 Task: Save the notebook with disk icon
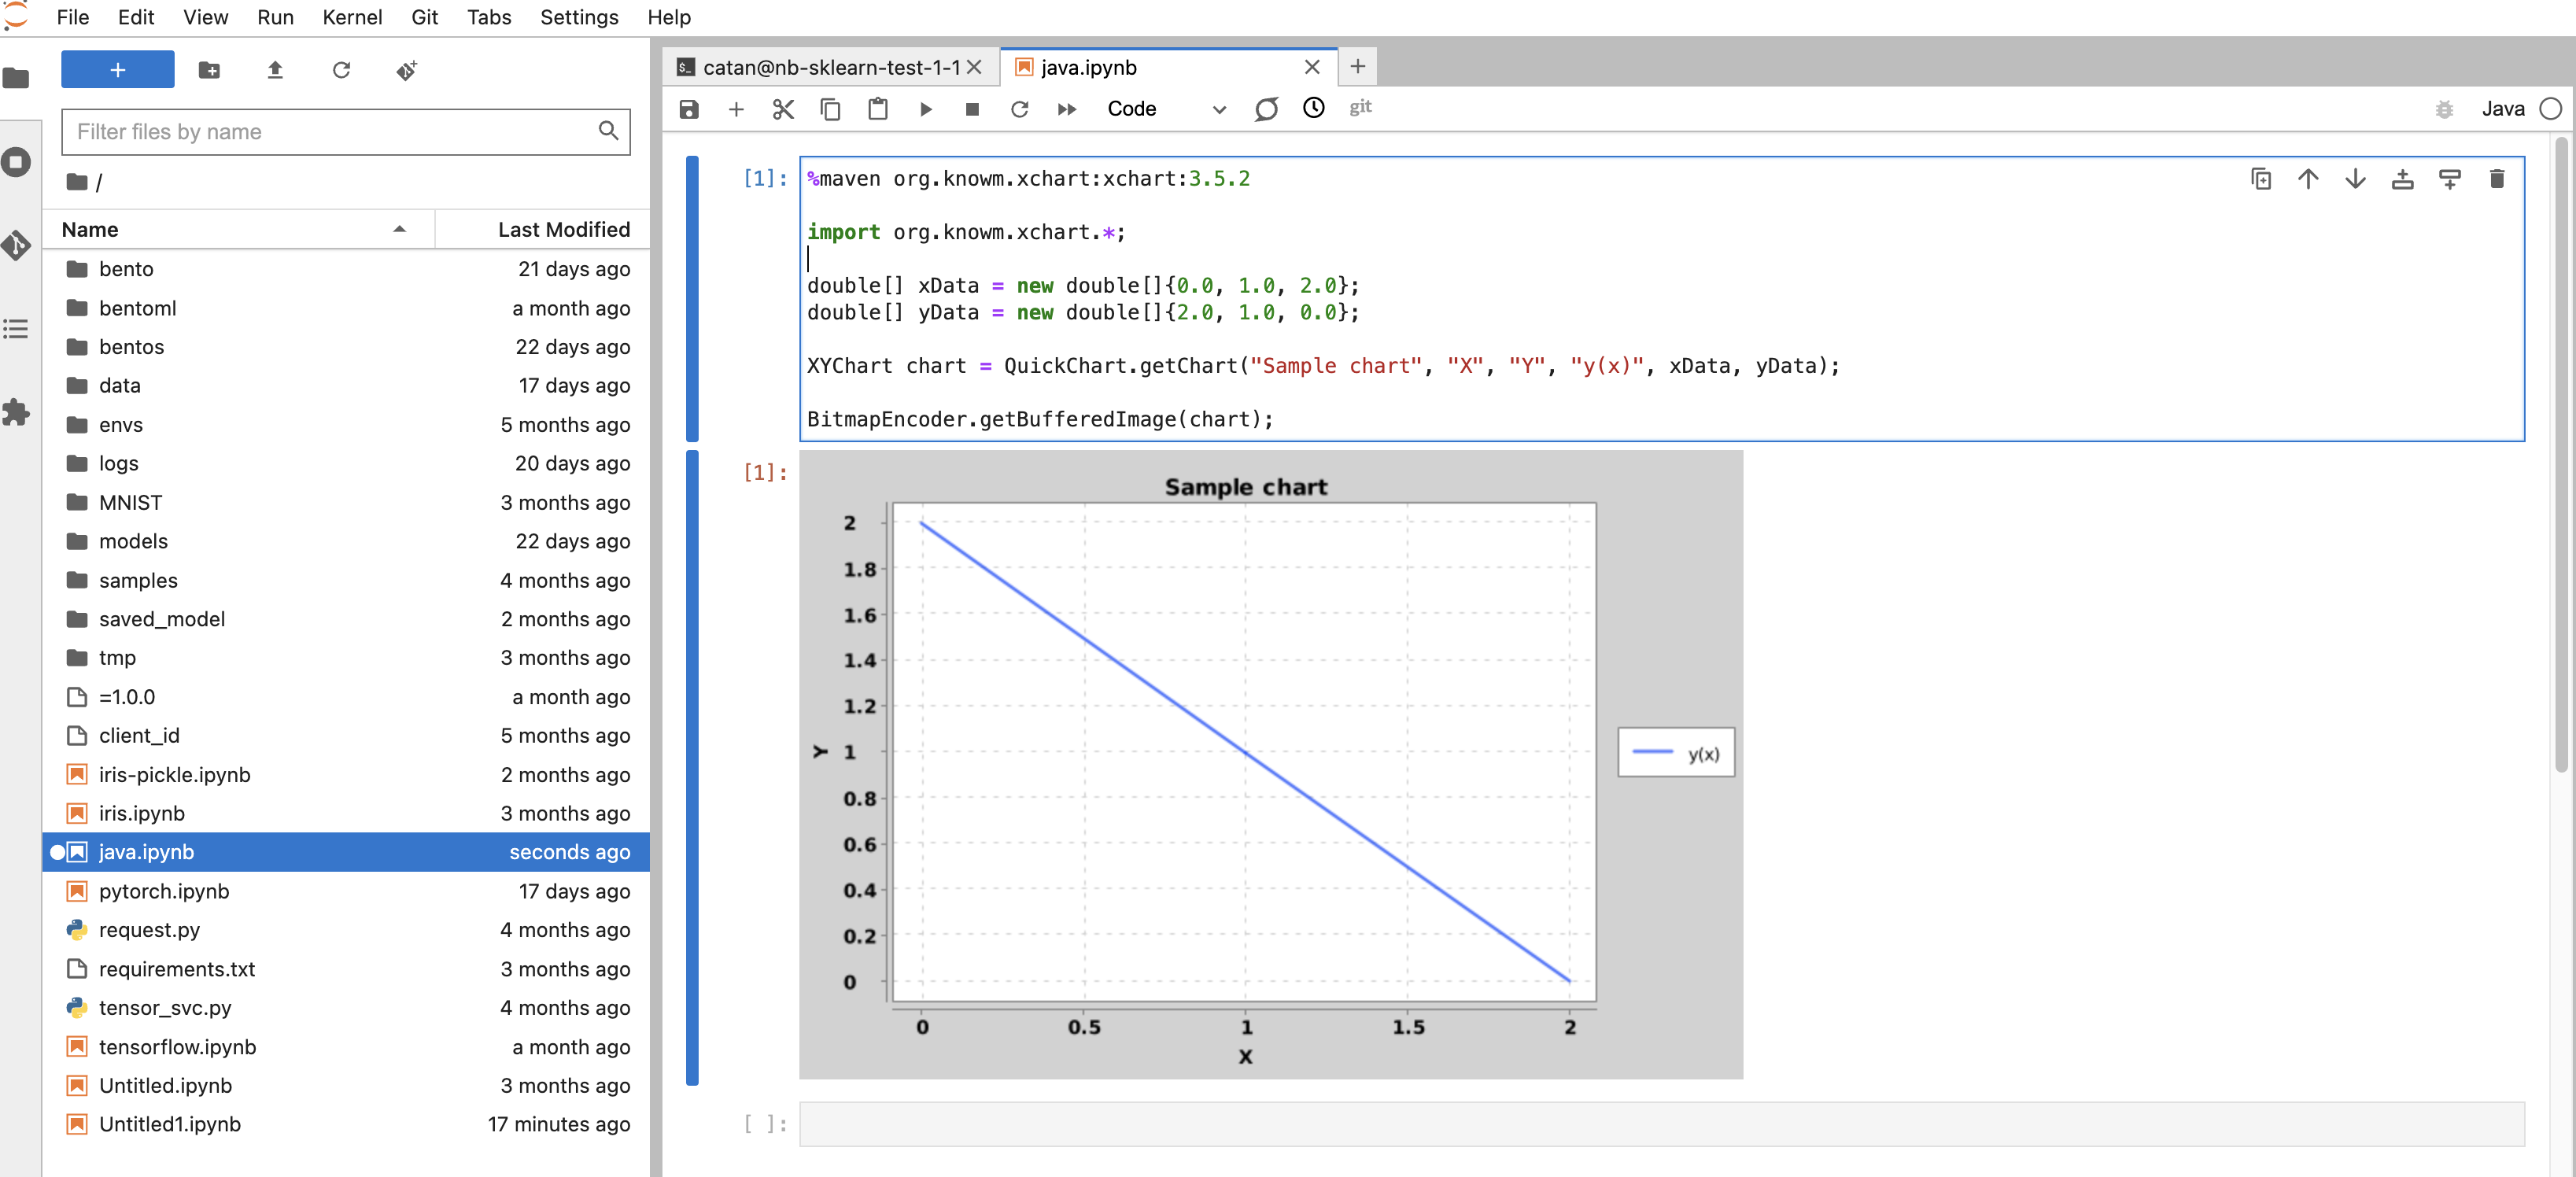688,109
